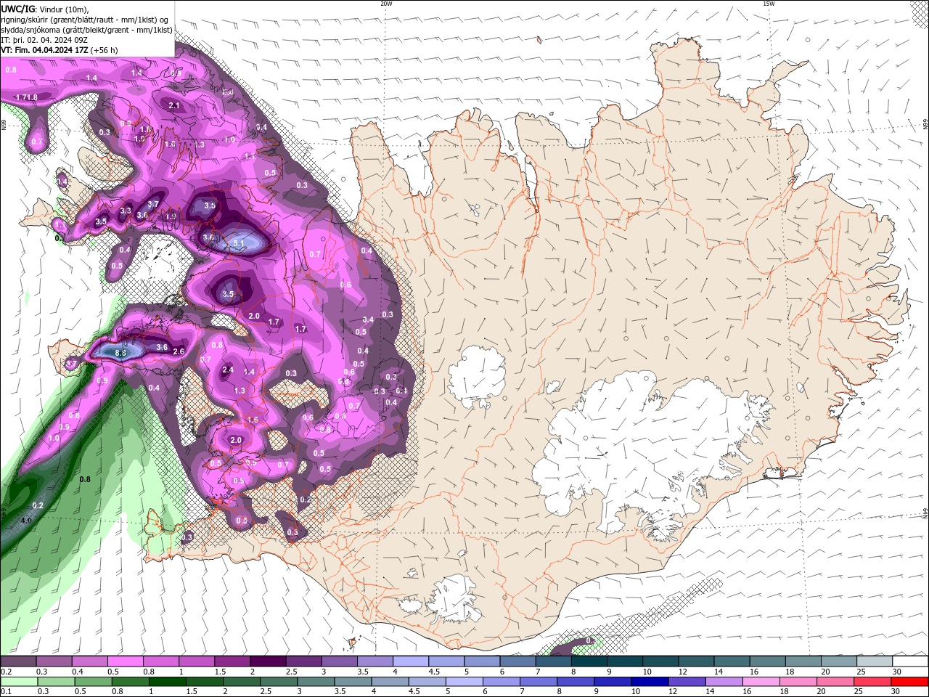The image size is (929, 697).
Task: Click the white Mýrdalsjökull glacier near south coast
Action: point(454,599)
